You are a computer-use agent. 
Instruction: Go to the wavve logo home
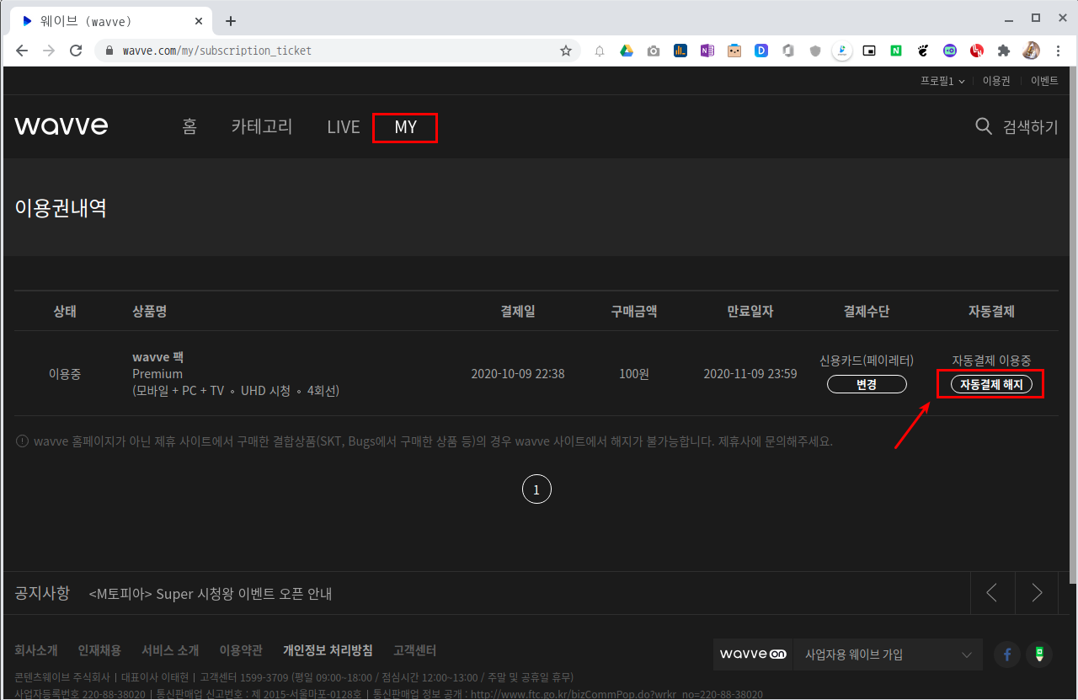61,126
